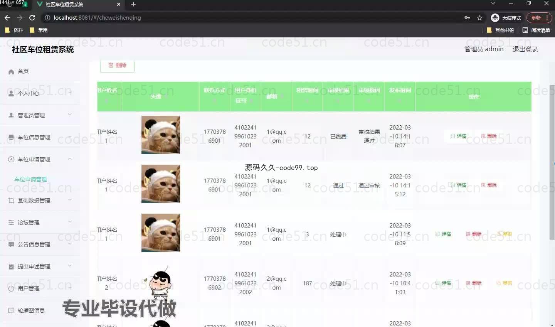Open the tab search chevron in the title bar

493,3
